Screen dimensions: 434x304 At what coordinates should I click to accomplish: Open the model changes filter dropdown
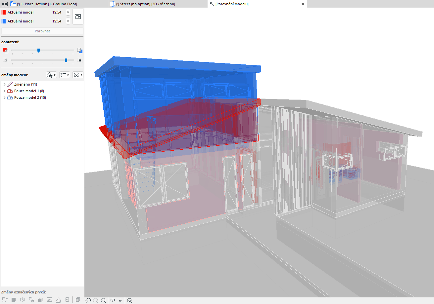(51, 75)
